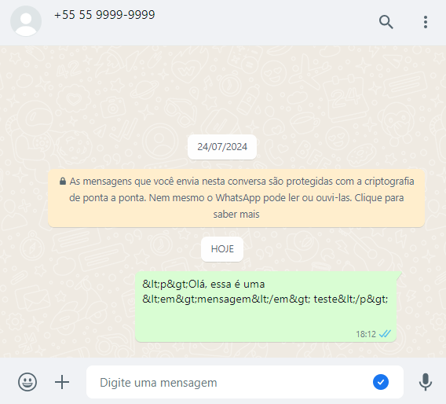Click the 24/07/2024 date label
Viewport: 446px width, 404px height.
click(222, 147)
